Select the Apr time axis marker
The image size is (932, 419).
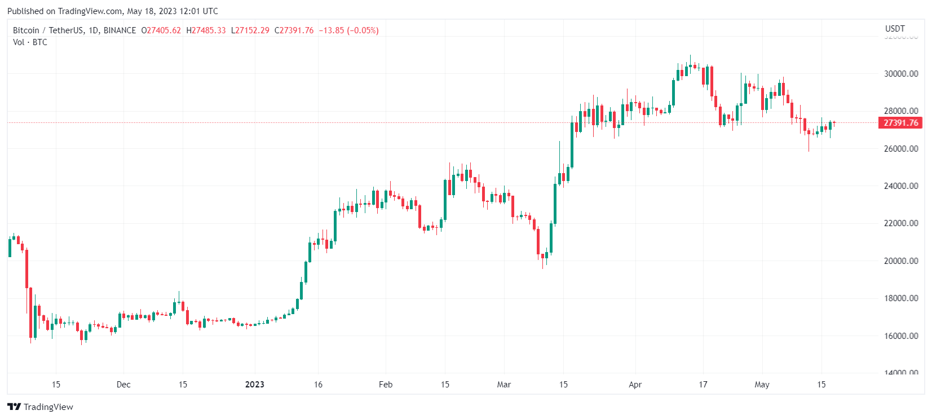click(635, 385)
